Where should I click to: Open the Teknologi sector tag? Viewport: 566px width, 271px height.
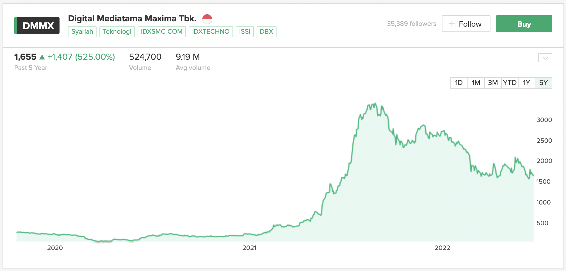tap(117, 31)
